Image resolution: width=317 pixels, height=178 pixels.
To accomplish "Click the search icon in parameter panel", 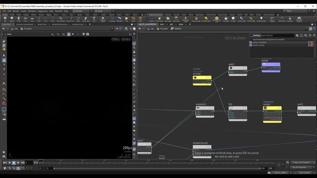I will coord(306,36).
